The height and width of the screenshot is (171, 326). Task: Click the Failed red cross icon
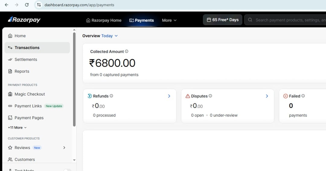[x=286, y=96]
